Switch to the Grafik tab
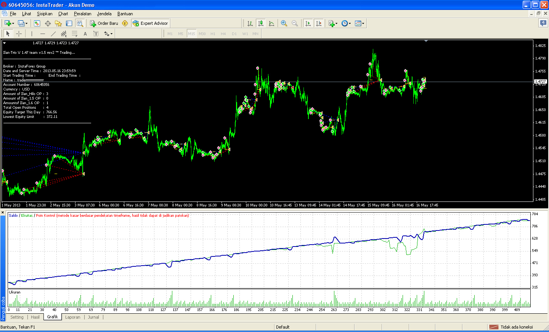Screen dimensions: 549x332 point(53,317)
